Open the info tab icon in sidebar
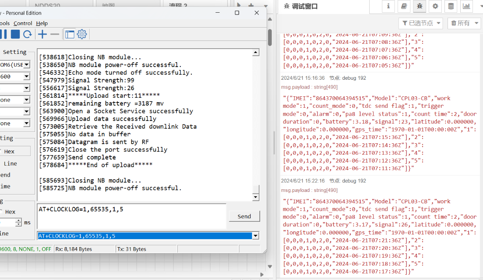 coord(388,6)
